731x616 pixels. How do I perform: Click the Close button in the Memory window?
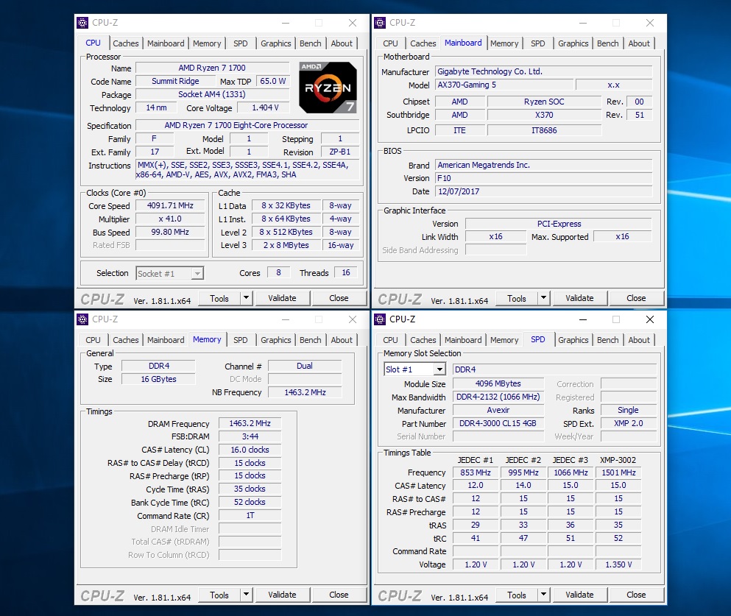[x=339, y=595]
